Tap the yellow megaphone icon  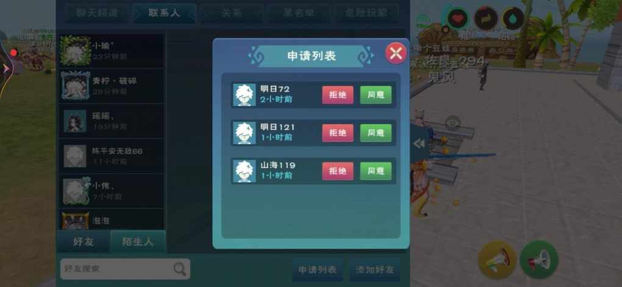pyautogui.click(x=497, y=260)
